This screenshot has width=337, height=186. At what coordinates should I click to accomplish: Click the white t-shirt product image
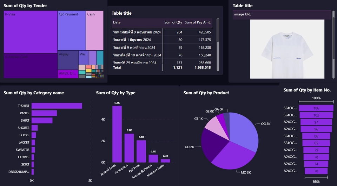point(287,49)
